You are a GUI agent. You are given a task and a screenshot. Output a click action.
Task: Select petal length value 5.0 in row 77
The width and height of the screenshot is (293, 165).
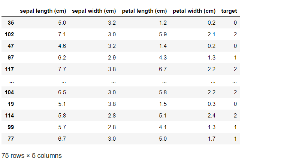pos(163,138)
